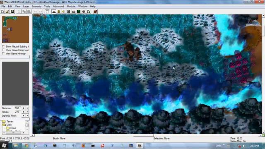This screenshot has width=265, height=149.
Task: Open the Module menu
Action: (71, 7)
